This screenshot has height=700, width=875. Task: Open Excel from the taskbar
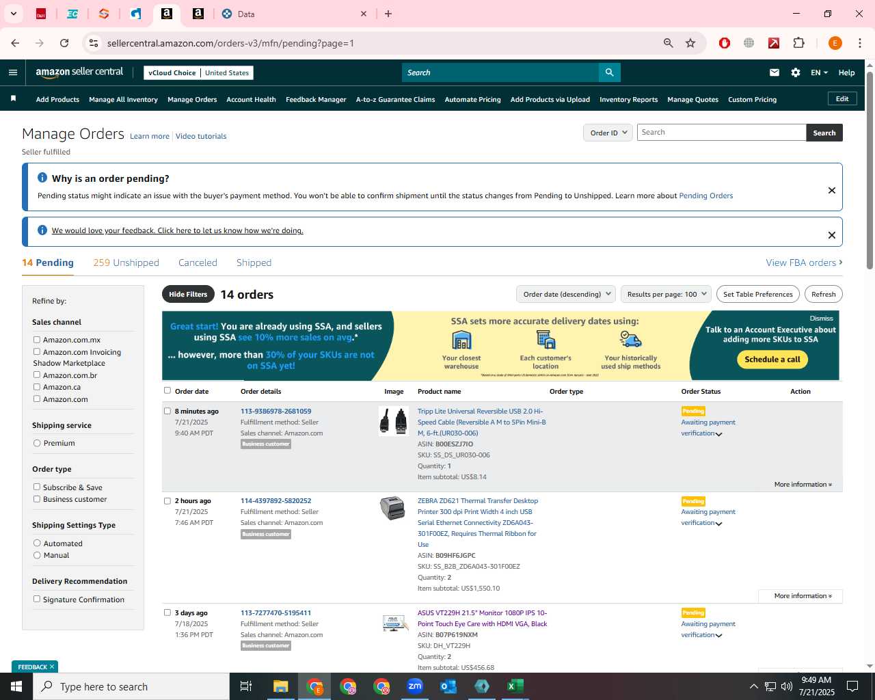[515, 686]
